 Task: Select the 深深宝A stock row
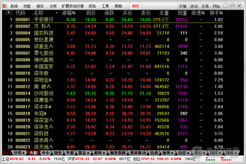[x=116, y=120]
